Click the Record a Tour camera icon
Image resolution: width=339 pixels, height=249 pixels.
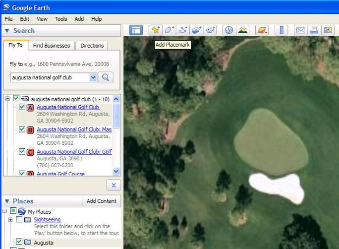click(210, 30)
